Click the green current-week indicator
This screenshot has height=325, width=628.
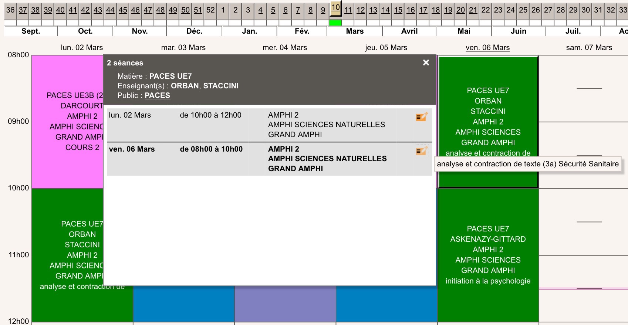pos(335,23)
